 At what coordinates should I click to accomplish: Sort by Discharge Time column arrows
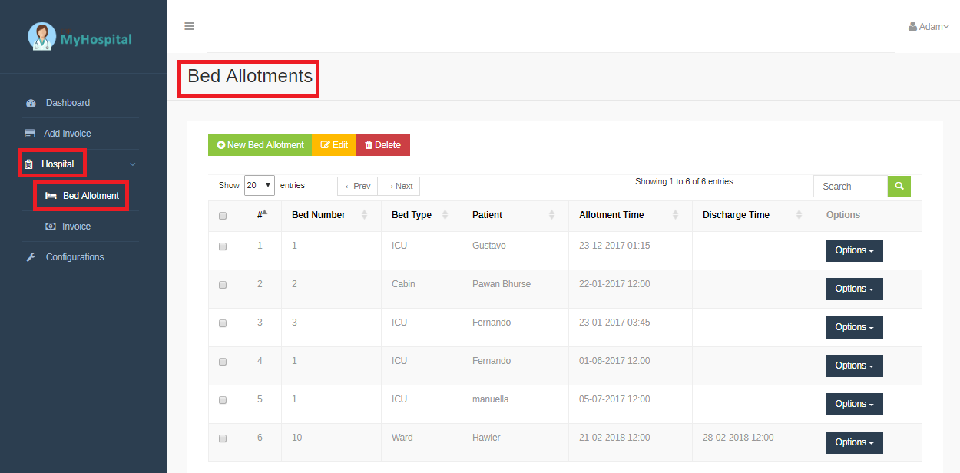point(799,215)
